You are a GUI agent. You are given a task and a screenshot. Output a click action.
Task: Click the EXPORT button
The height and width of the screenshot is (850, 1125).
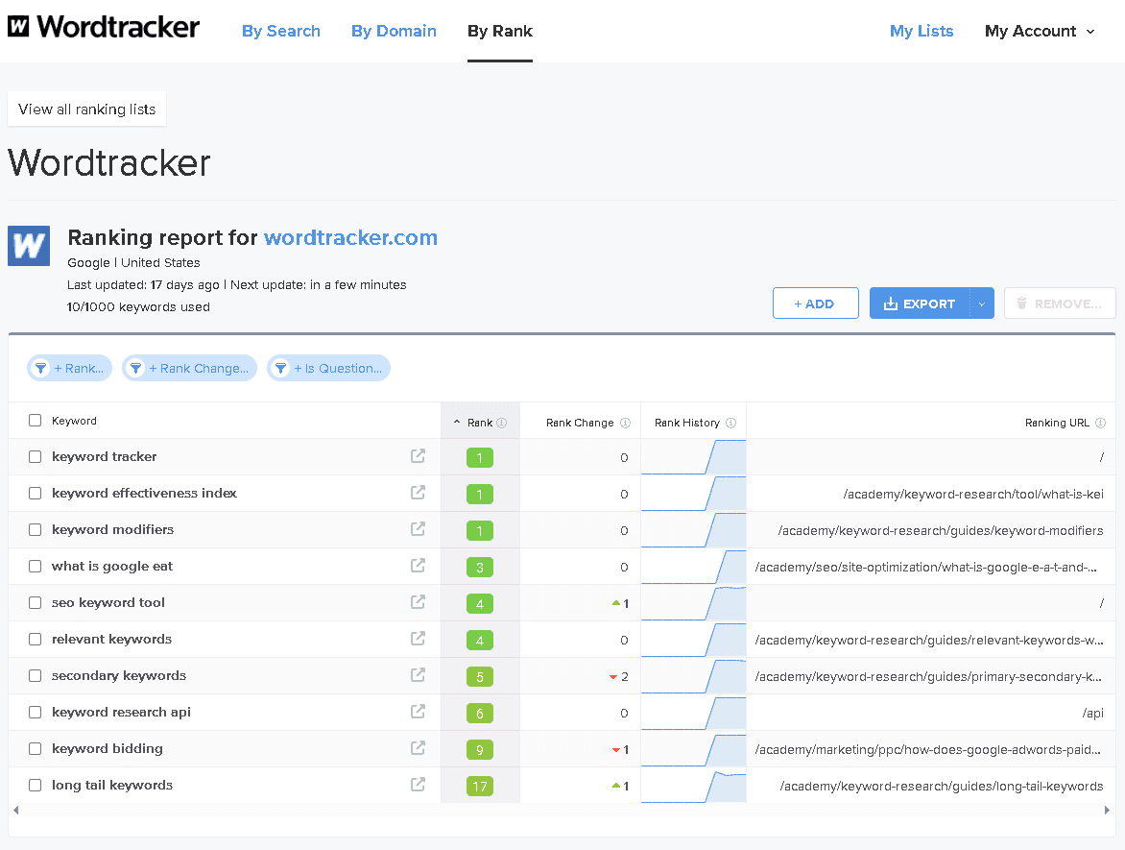click(x=919, y=304)
